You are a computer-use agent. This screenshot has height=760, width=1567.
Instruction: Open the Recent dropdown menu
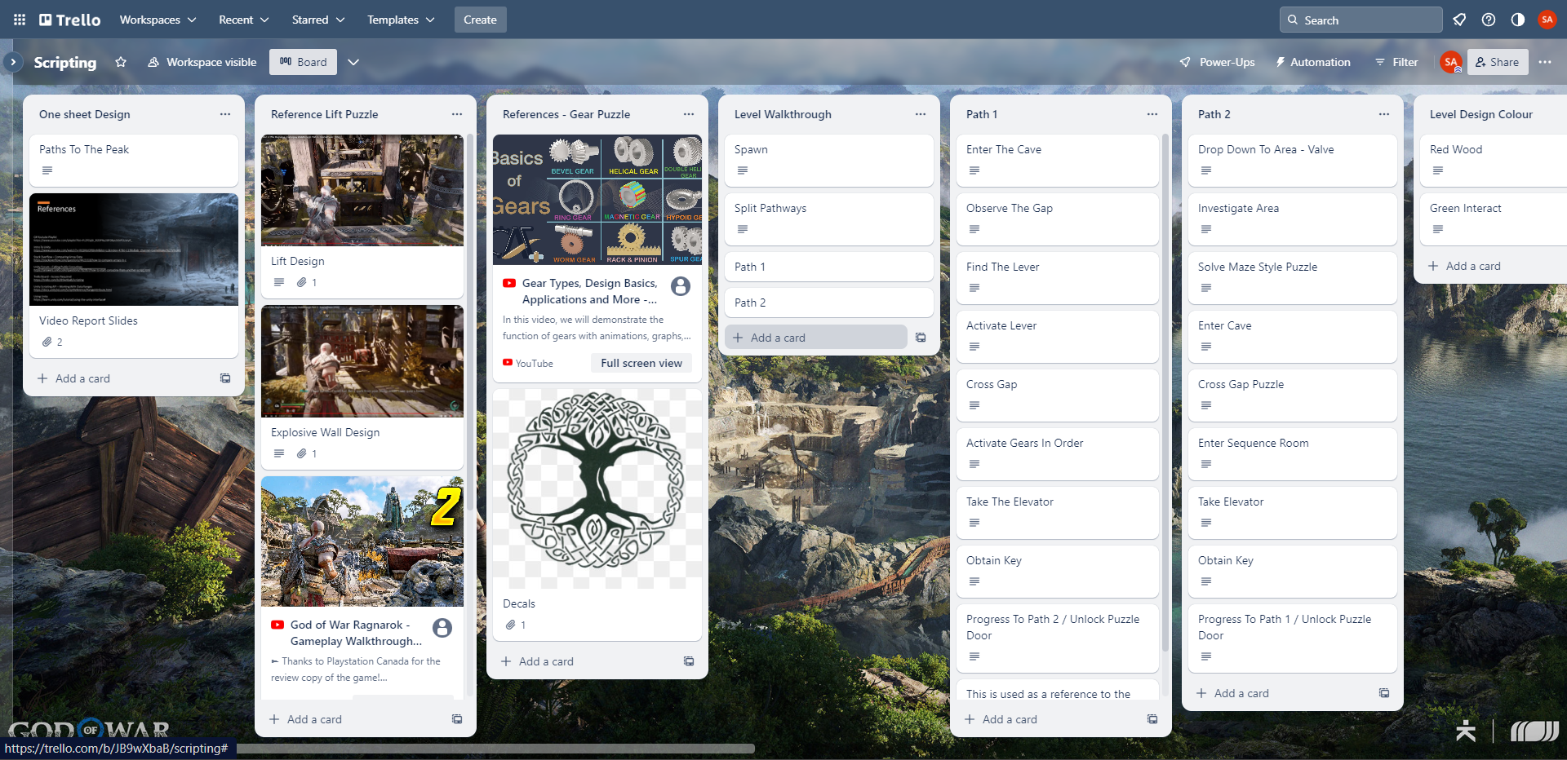[x=243, y=20]
